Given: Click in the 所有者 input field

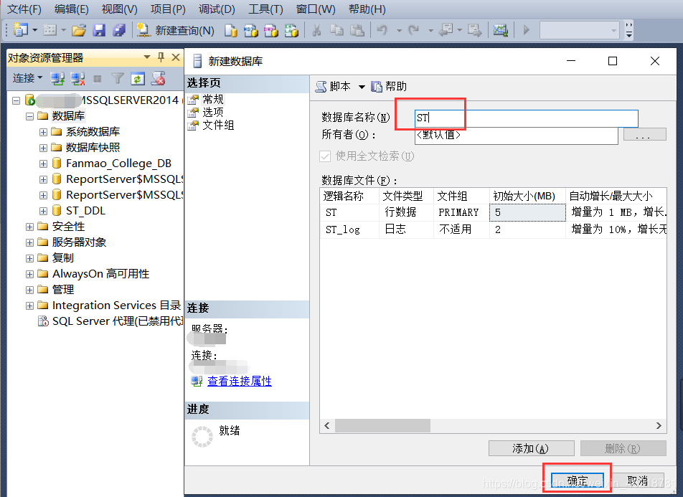Looking at the screenshot, I should [516, 135].
